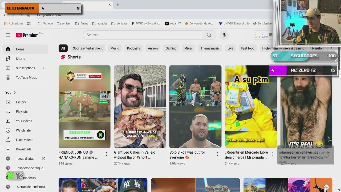Open options for the Mercado Libre short
Image resolution: width=341 pixels, height=192 pixels.
(273, 154)
